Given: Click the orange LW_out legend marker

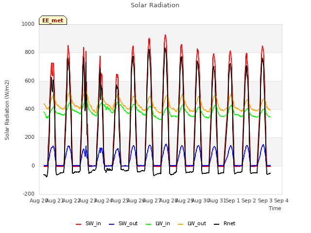Looking at the screenshot, I should pos(181,224).
